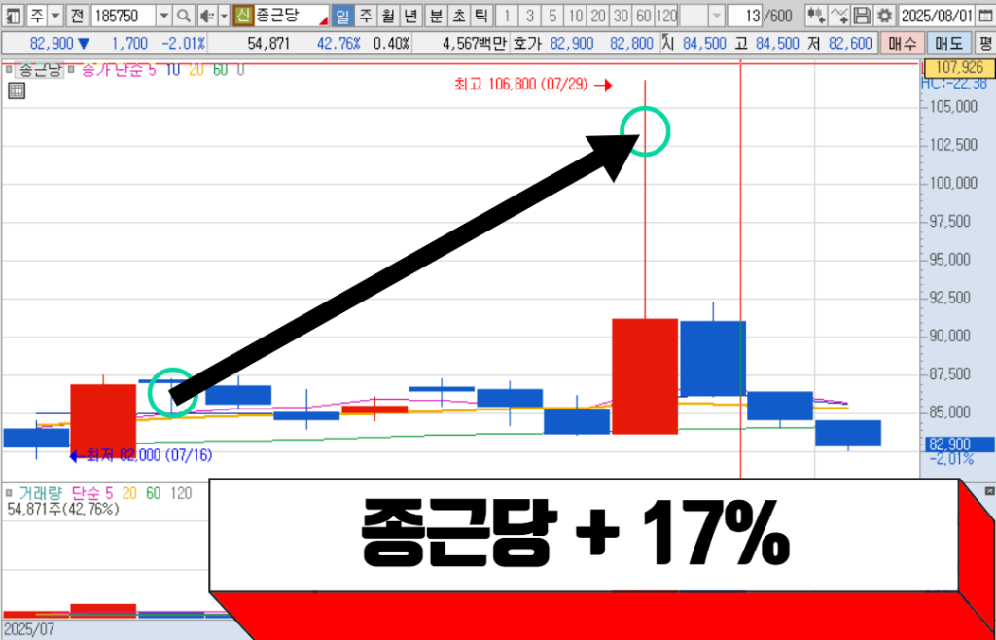The height and width of the screenshot is (640, 996).
Task: Edit the candle count field showing 13
Action: 744,16
